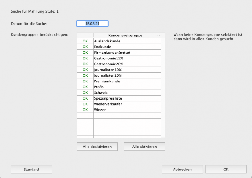Toggle OK status for Schweiz
Screen dimensions: 252x178
[x=85, y=93]
